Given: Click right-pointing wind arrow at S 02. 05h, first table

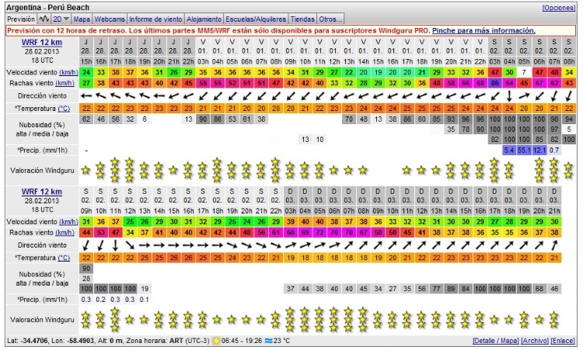Looking at the screenshot, I should [524, 95].
